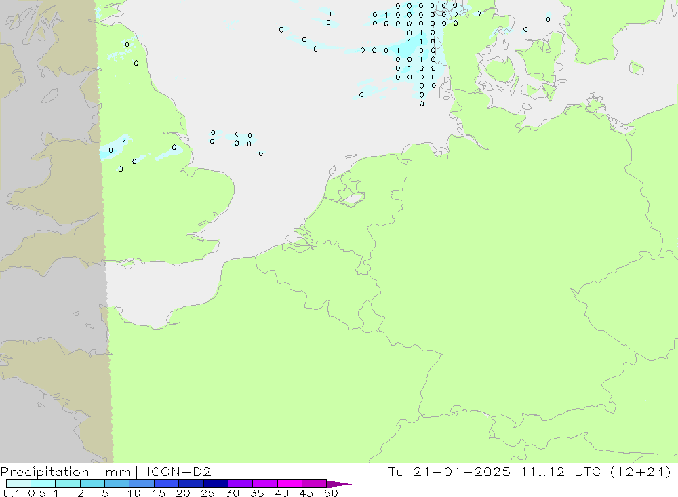Click the 'ICON-D2' model label
The image size is (678, 497).
(x=179, y=471)
